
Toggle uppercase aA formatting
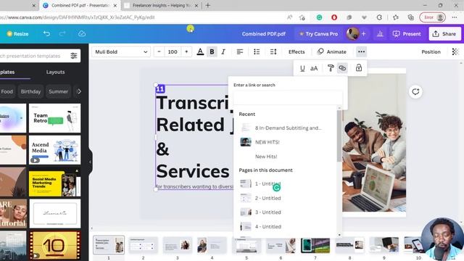point(314,68)
